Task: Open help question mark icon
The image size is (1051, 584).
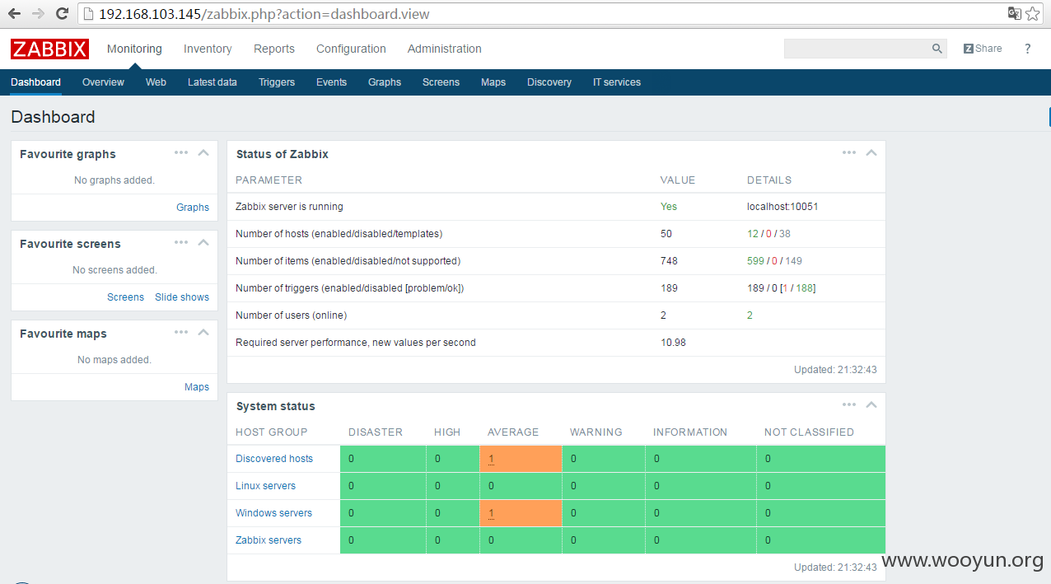Action: click(x=1027, y=49)
